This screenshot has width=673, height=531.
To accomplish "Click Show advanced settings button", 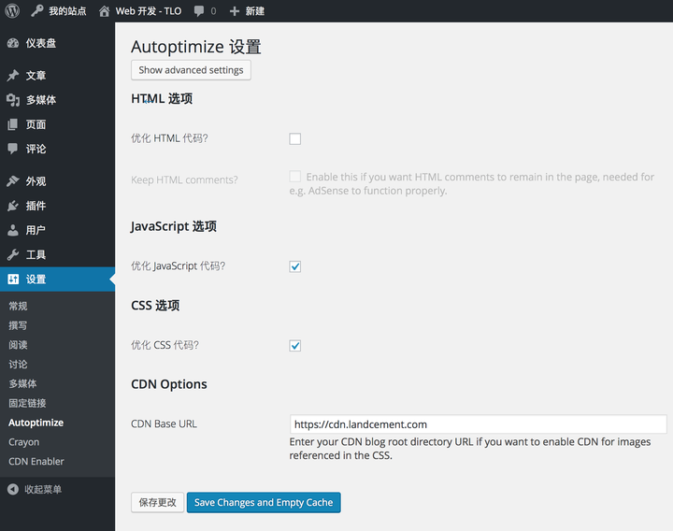I will 191,70.
